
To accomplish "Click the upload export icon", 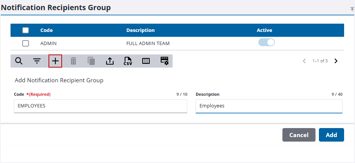I will tap(110, 61).
